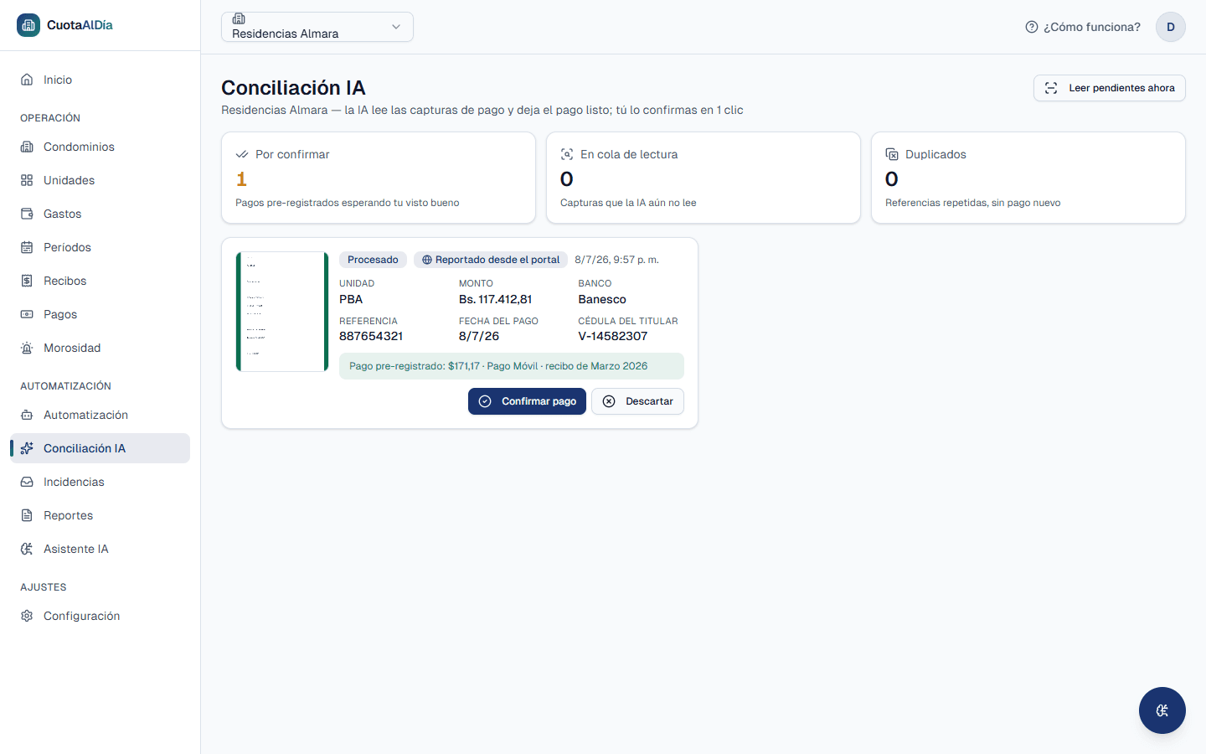
Task: Click the unit value PBA
Action: point(351,299)
